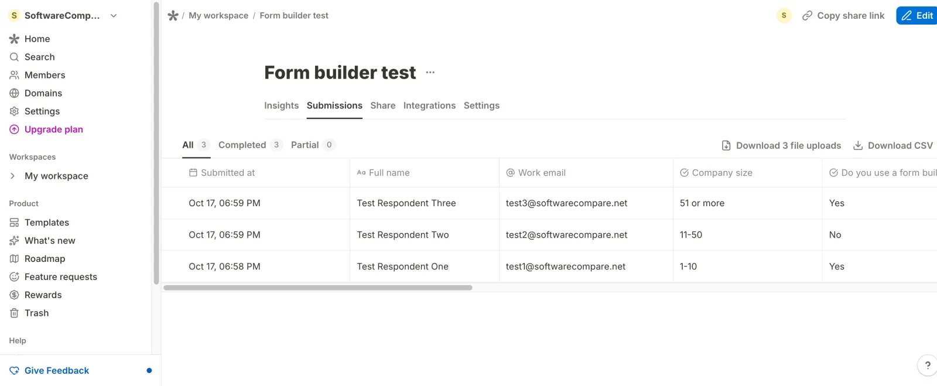This screenshot has height=386, width=937.
Task: Open the help question mark button
Action: [928, 365]
